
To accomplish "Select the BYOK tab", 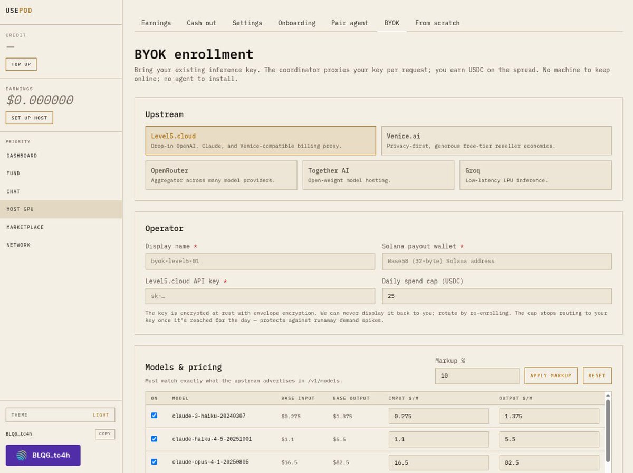I will click(391, 23).
